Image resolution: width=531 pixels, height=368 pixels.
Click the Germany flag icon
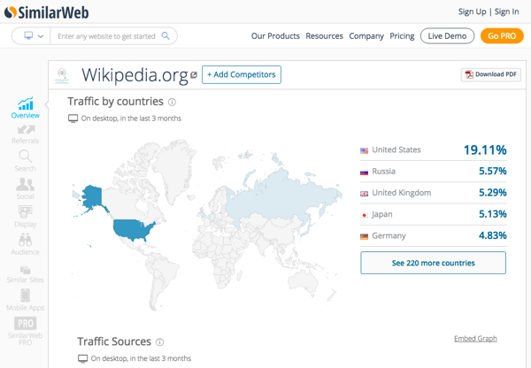tap(364, 236)
